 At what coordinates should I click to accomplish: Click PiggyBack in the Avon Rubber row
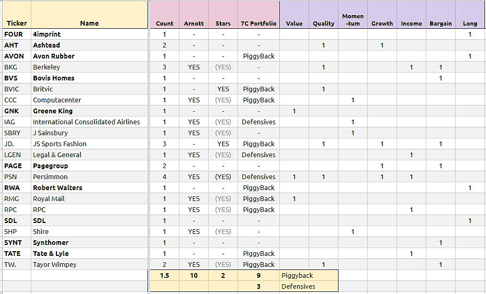coord(258,56)
